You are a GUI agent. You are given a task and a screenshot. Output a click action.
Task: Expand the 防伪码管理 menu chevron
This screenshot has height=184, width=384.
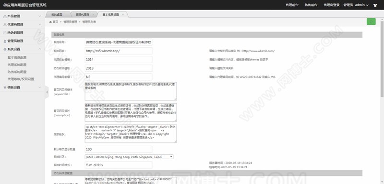point(40,32)
